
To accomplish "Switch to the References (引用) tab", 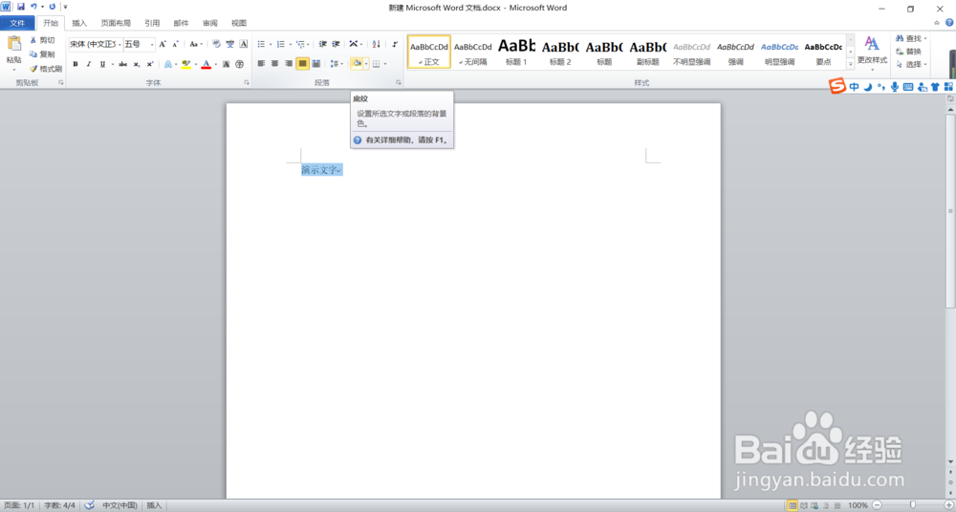I will point(152,23).
